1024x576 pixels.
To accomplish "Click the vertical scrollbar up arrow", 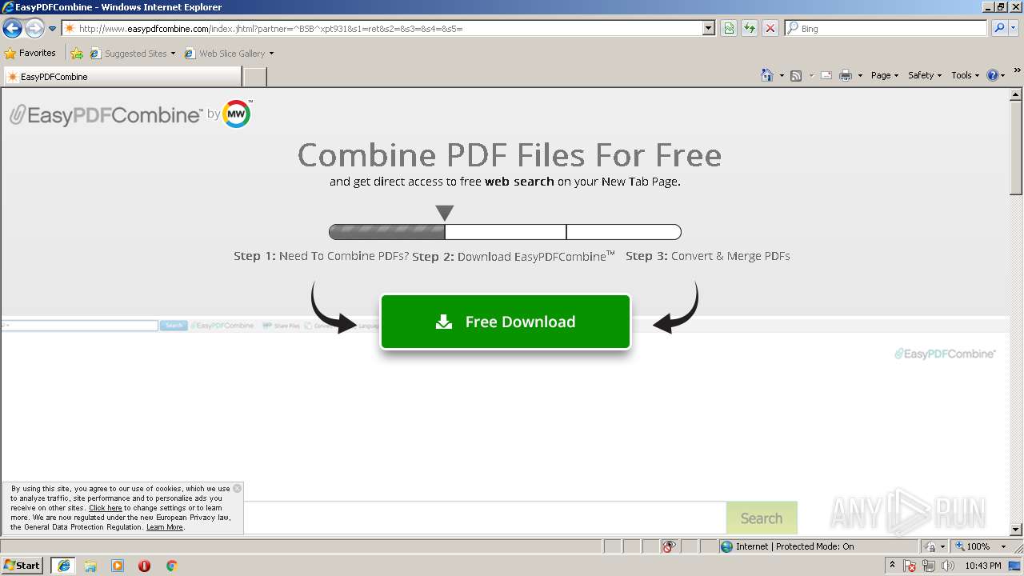I will click(x=1016, y=94).
